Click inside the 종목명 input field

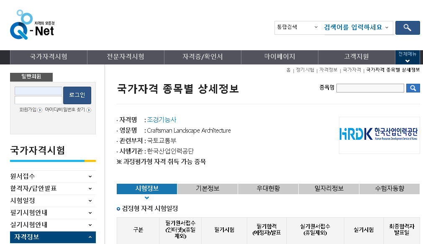point(370,88)
